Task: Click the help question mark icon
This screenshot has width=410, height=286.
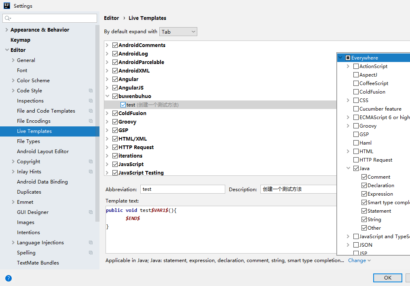Action: pyautogui.click(x=8, y=278)
